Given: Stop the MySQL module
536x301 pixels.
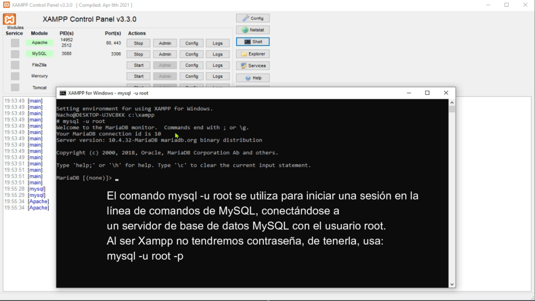Looking at the screenshot, I should tap(138, 53).
